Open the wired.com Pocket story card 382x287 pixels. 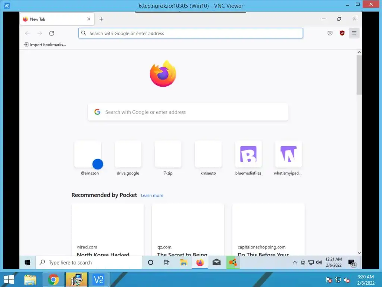point(108,230)
